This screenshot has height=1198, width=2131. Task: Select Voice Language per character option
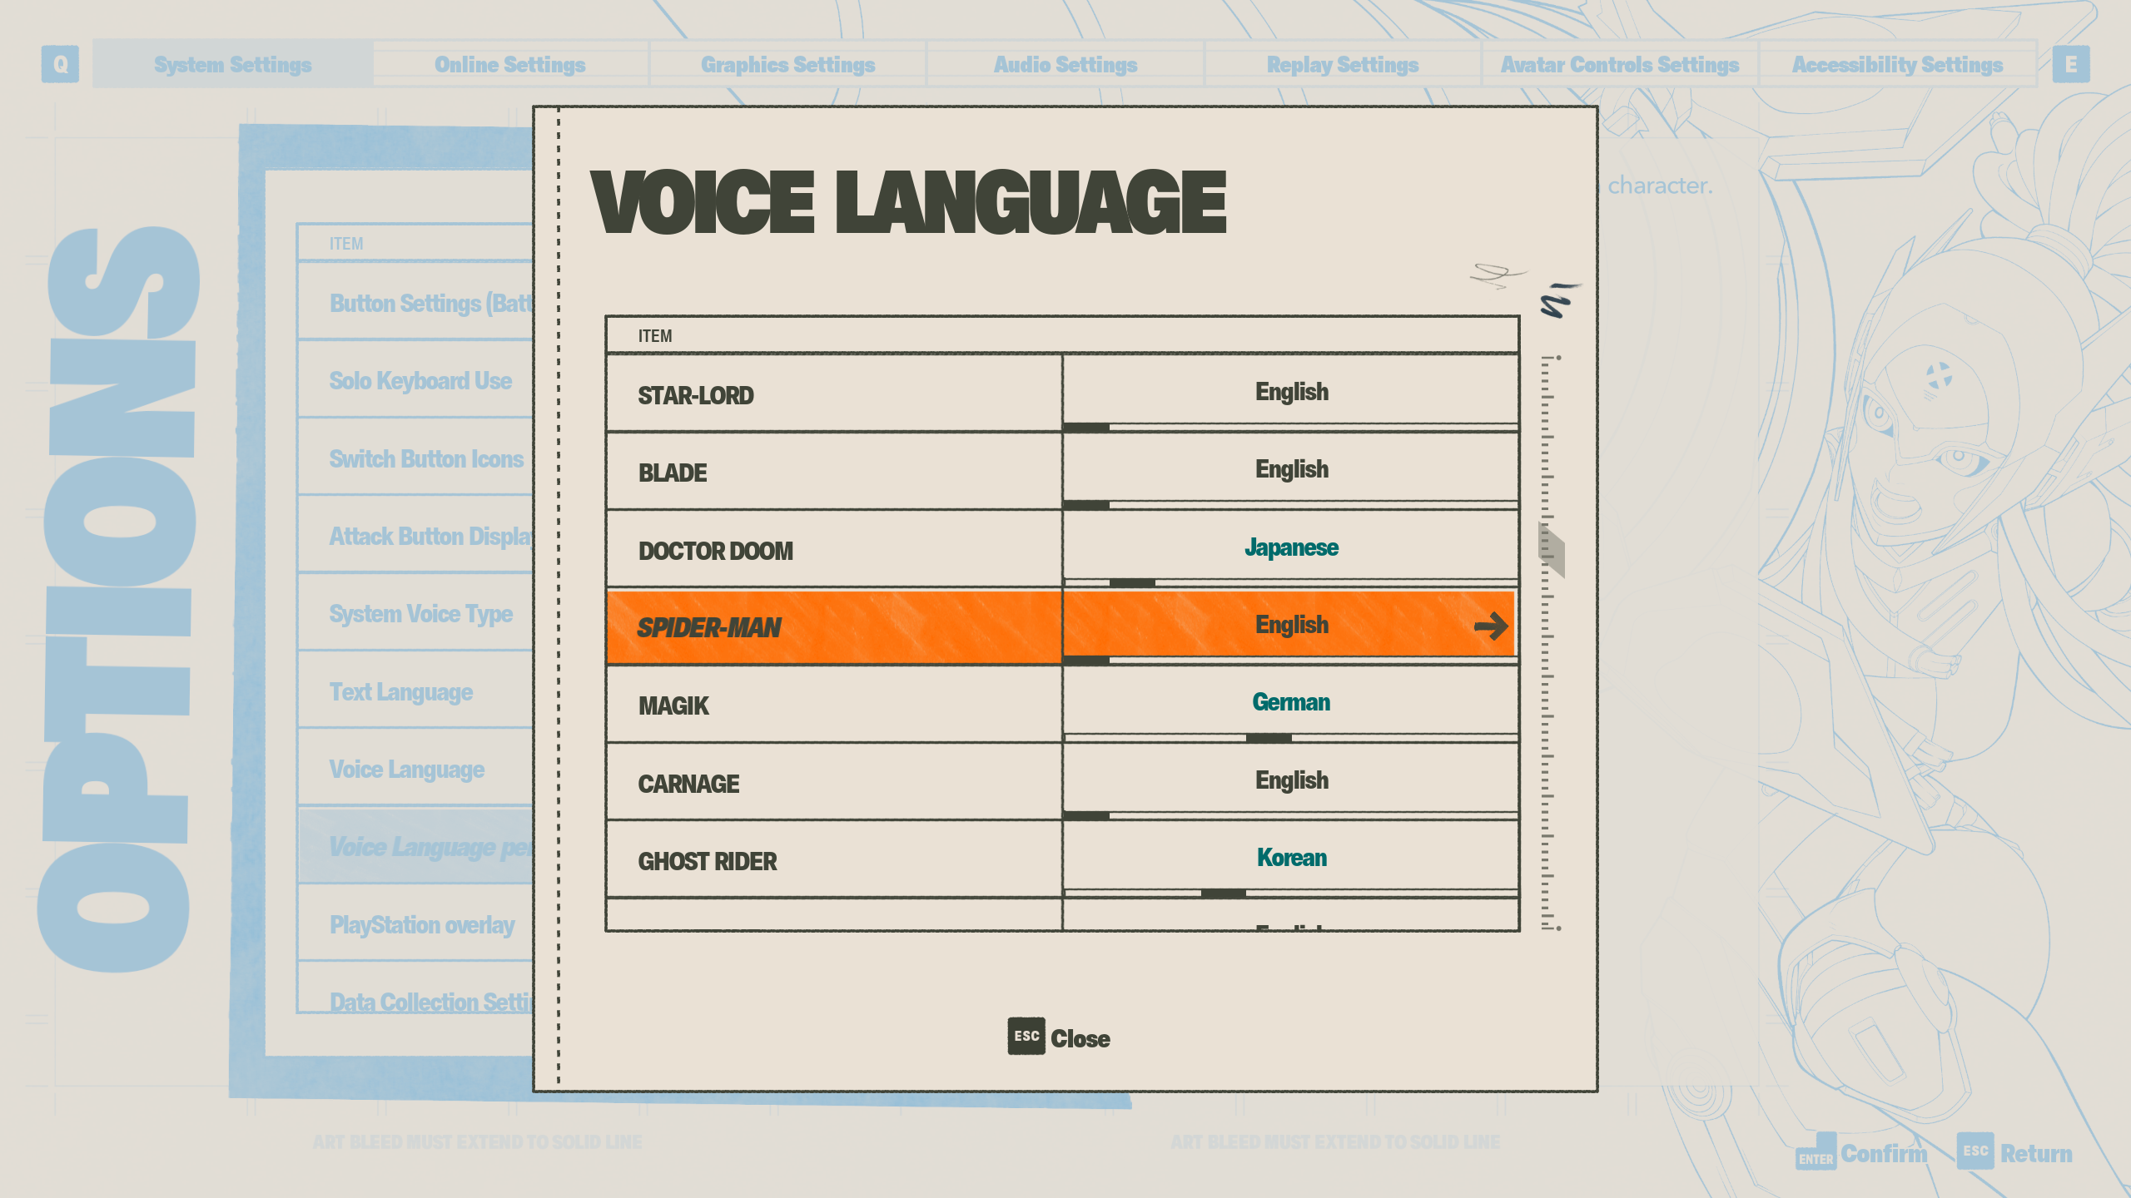[x=416, y=846]
